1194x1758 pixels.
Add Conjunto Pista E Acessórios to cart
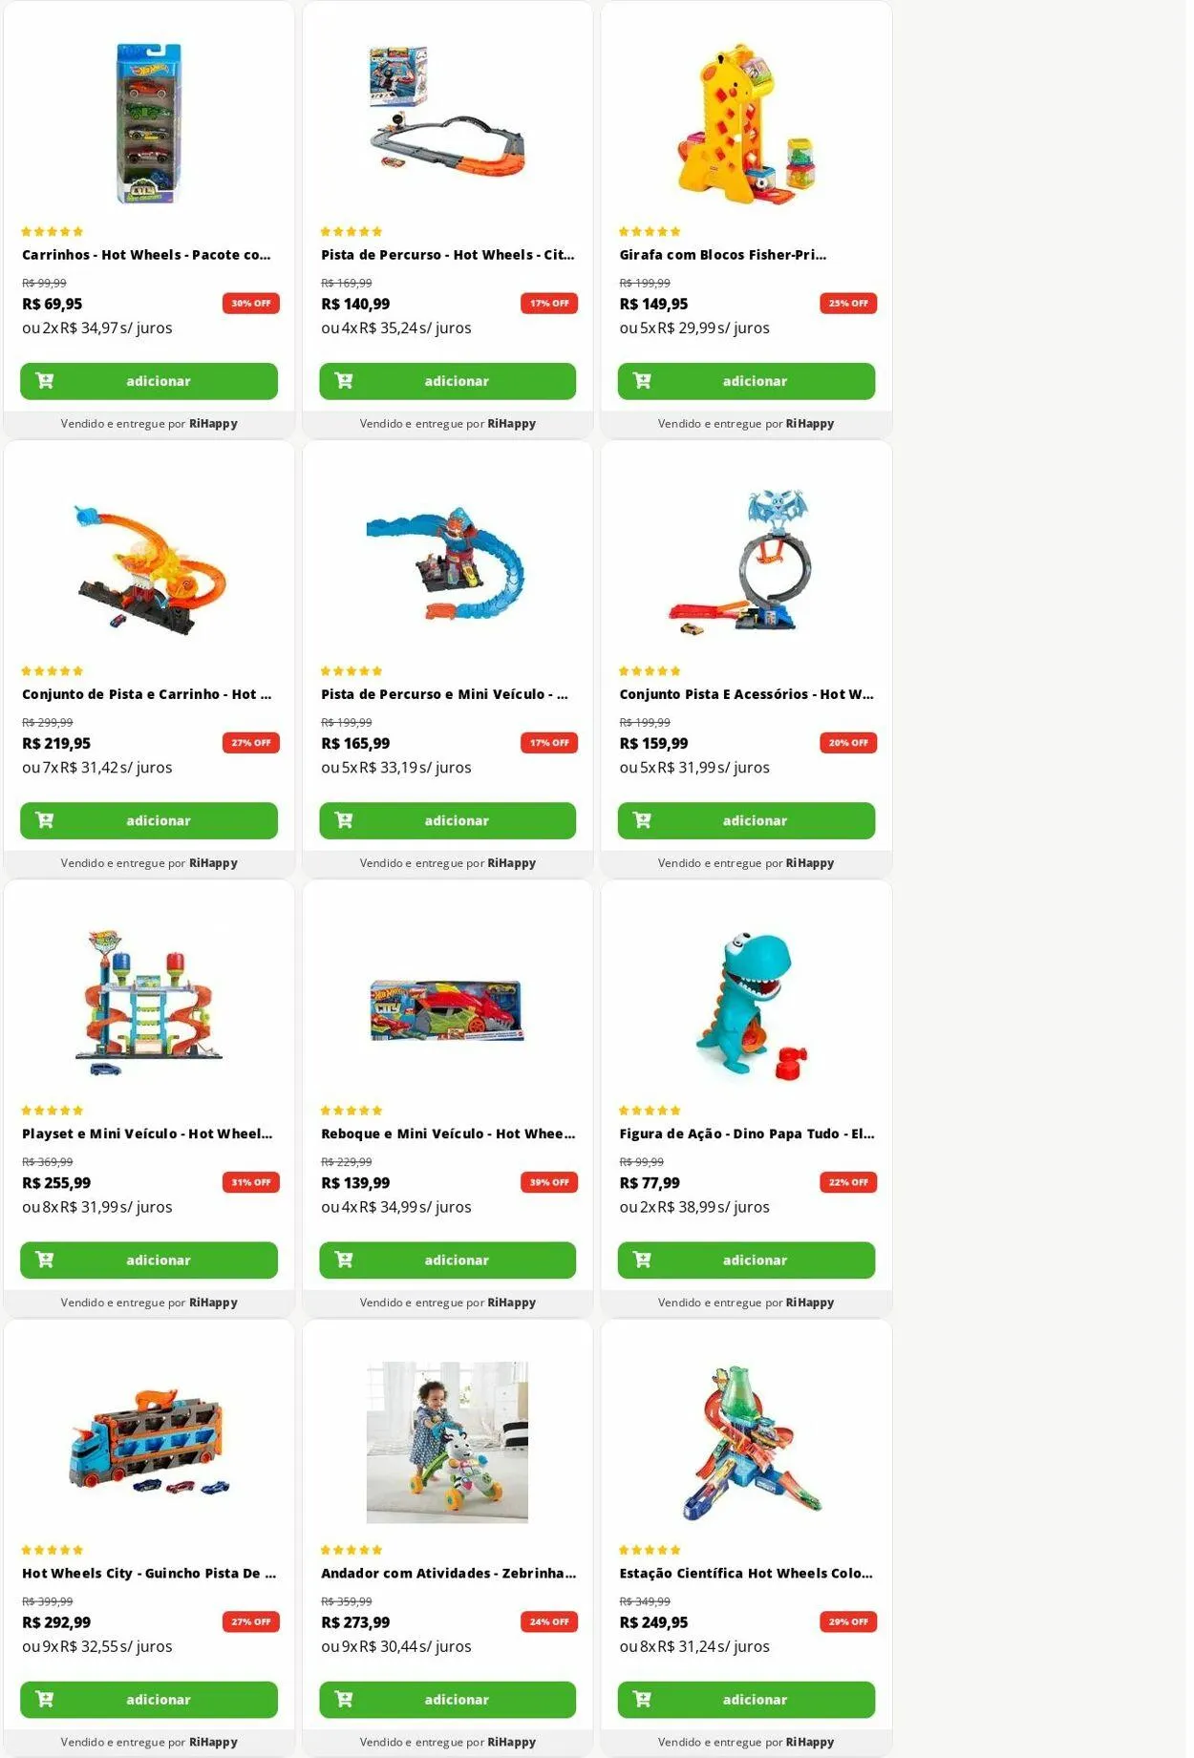coord(746,820)
